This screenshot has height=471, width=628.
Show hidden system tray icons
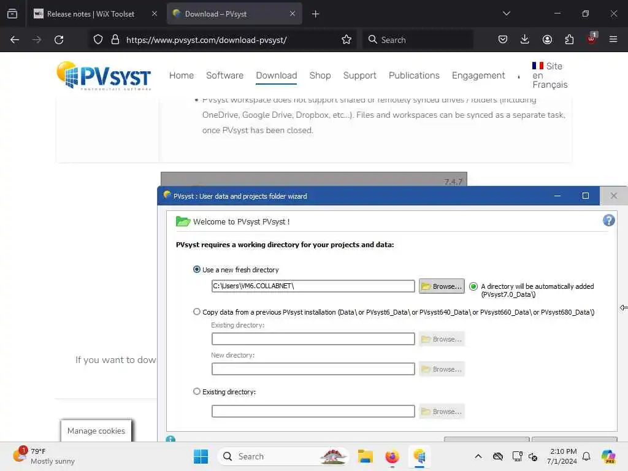pos(478,456)
